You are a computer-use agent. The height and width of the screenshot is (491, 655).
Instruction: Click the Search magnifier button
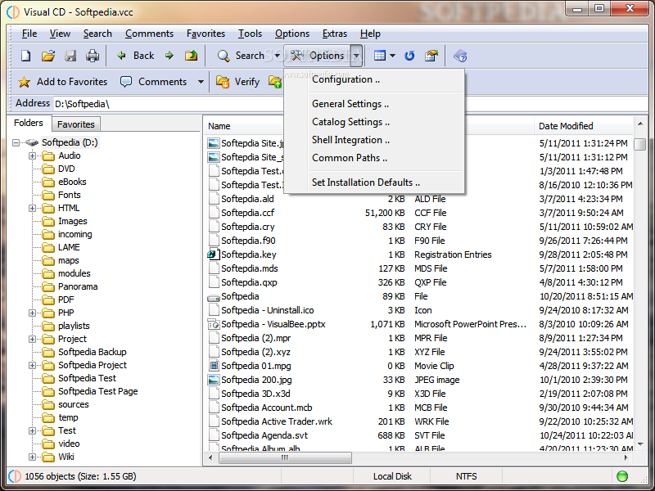point(241,56)
